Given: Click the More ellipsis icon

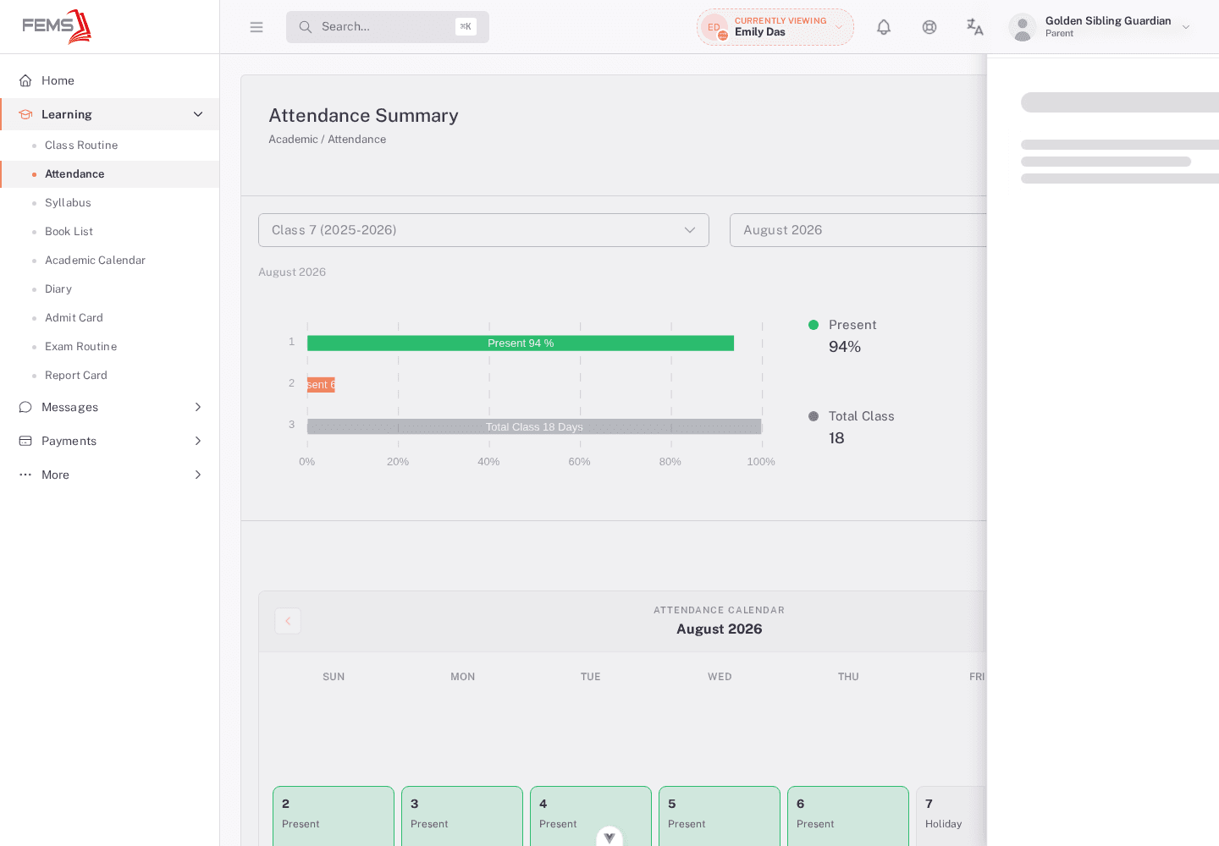Looking at the screenshot, I should (25, 475).
